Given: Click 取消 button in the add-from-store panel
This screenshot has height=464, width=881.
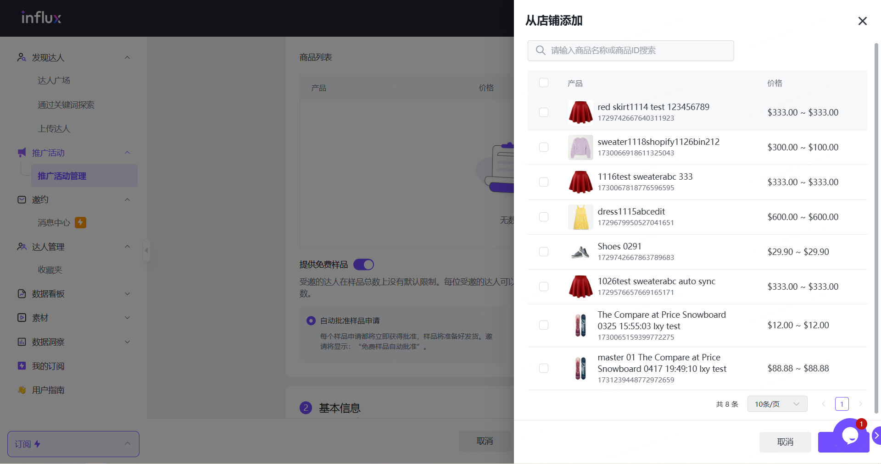Looking at the screenshot, I should [x=785, y=442].
